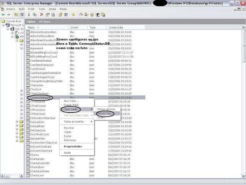Expand the LOCAL server tree node
This screenshot has height=185, width=246.
coord(12,33)
